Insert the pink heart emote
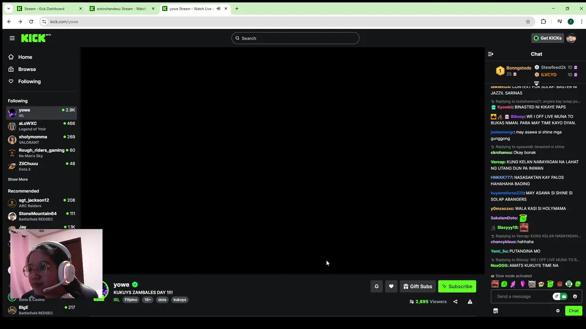Image resolution: width=586 pixels, height=329 pixels. (x=522, y=284)
